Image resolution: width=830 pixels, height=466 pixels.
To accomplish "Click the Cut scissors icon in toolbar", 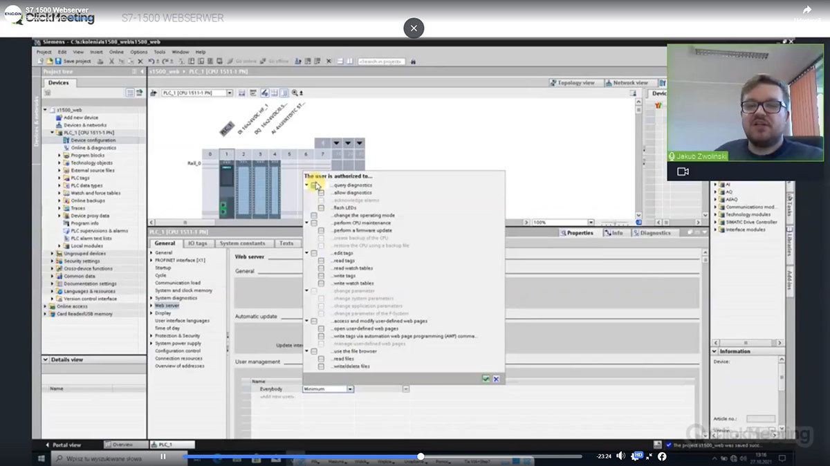I will (x=111, y=62).
